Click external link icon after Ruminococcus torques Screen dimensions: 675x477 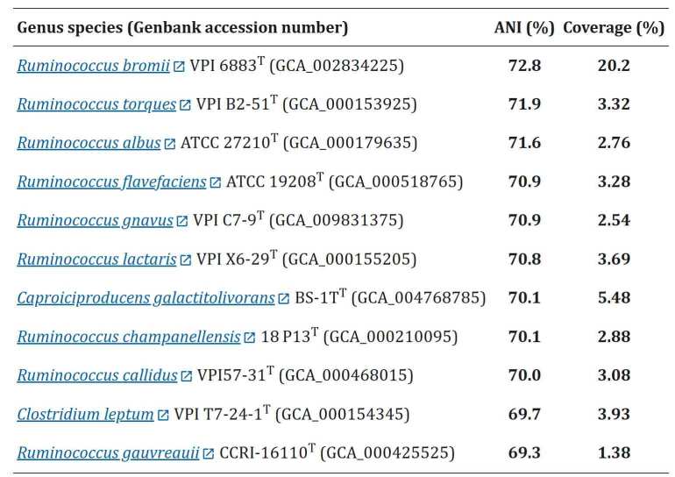(x=185, y=105)
